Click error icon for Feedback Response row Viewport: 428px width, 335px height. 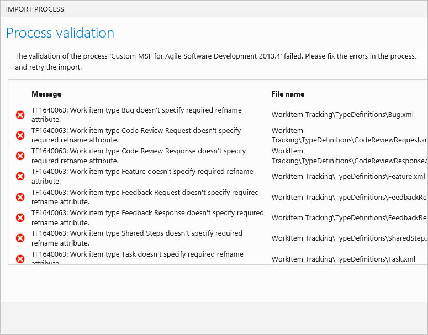point(20,217)
